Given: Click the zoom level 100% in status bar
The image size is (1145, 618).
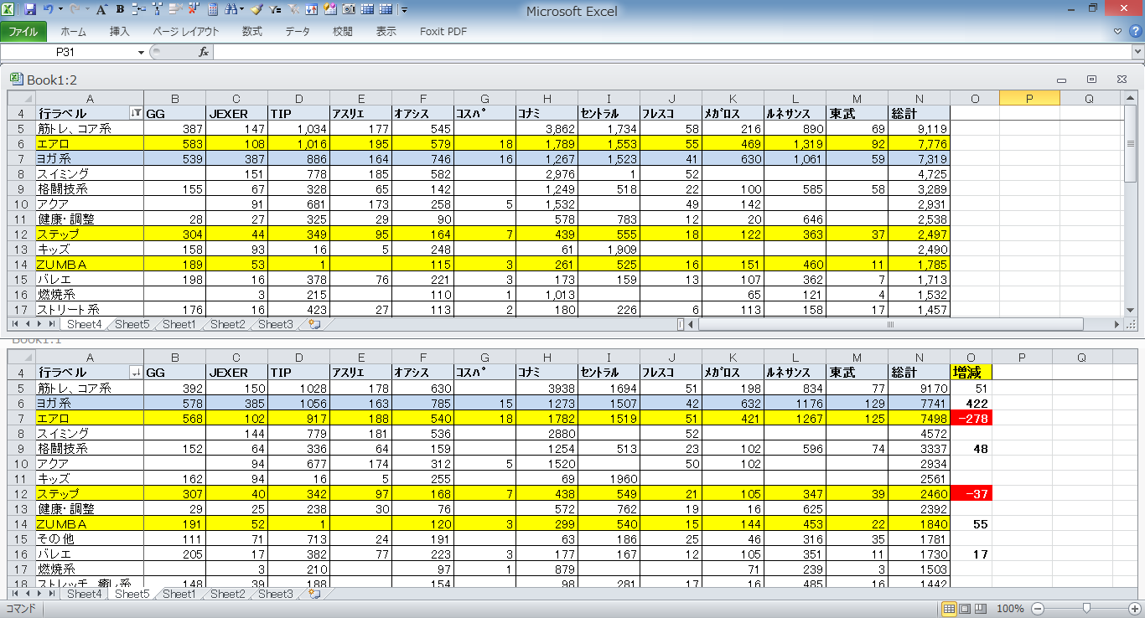Looking at the screenshot, I should (x=1010, y=609).
